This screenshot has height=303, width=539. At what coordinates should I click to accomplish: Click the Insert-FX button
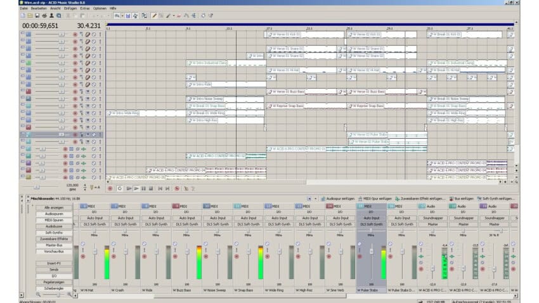click(x=54, y=263)
